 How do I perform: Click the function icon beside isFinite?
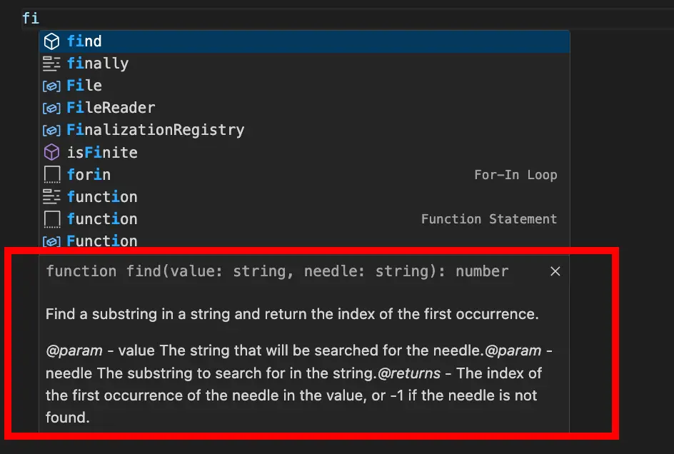pos(51,151)
